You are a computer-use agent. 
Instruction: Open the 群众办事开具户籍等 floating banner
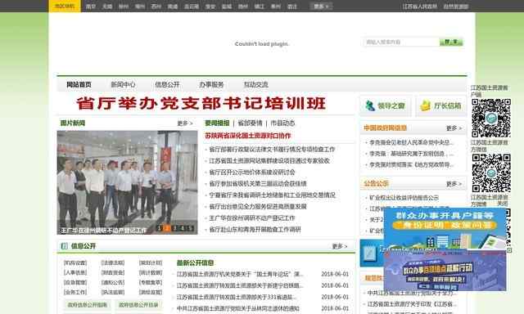pos(445,229)
